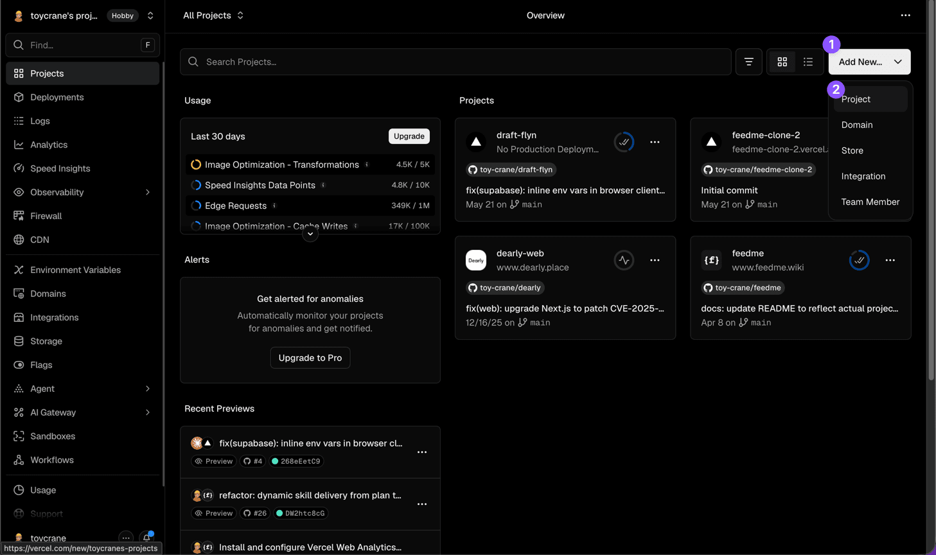Open the draft-flyn card three-dot menu
The image size is (936, 555).
(655, 142)
